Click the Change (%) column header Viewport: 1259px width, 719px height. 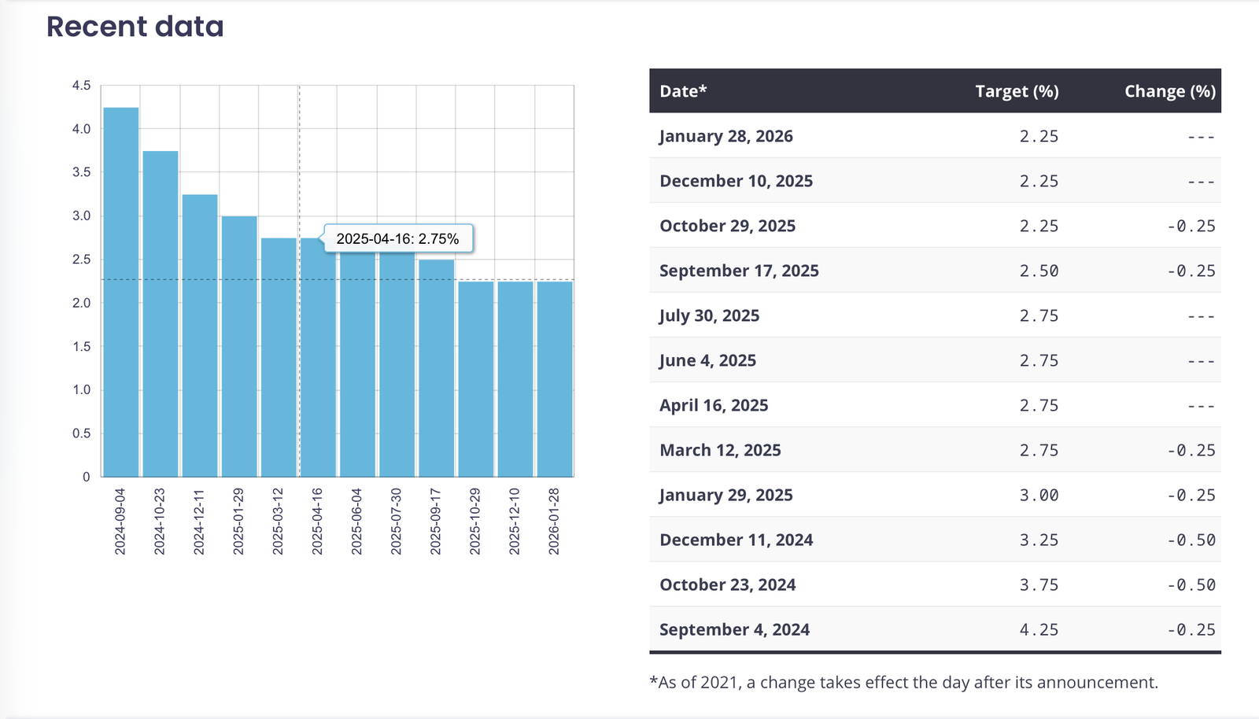tap(1169, 91)
